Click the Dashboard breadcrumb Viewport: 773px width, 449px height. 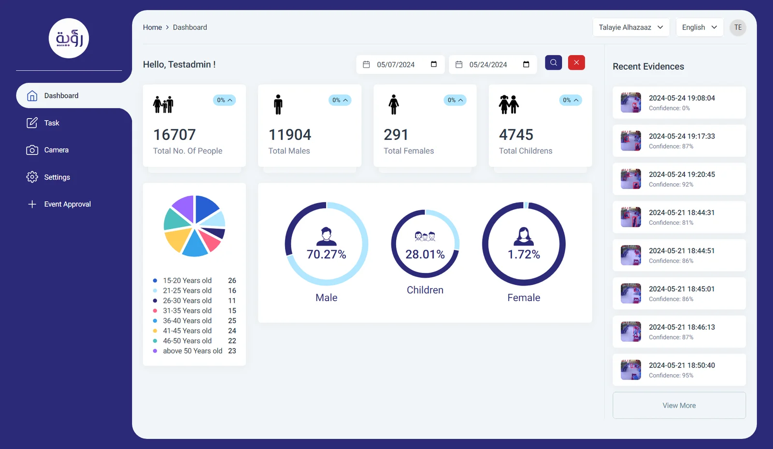pyautogui.click(x=190, y=27)
